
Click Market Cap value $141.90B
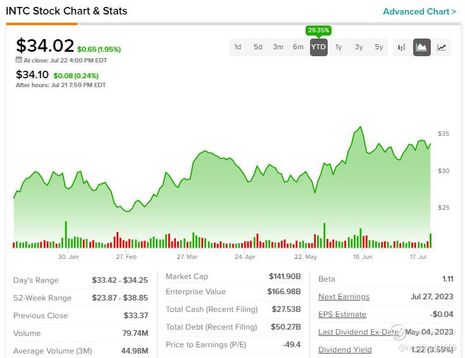(285, 277)
